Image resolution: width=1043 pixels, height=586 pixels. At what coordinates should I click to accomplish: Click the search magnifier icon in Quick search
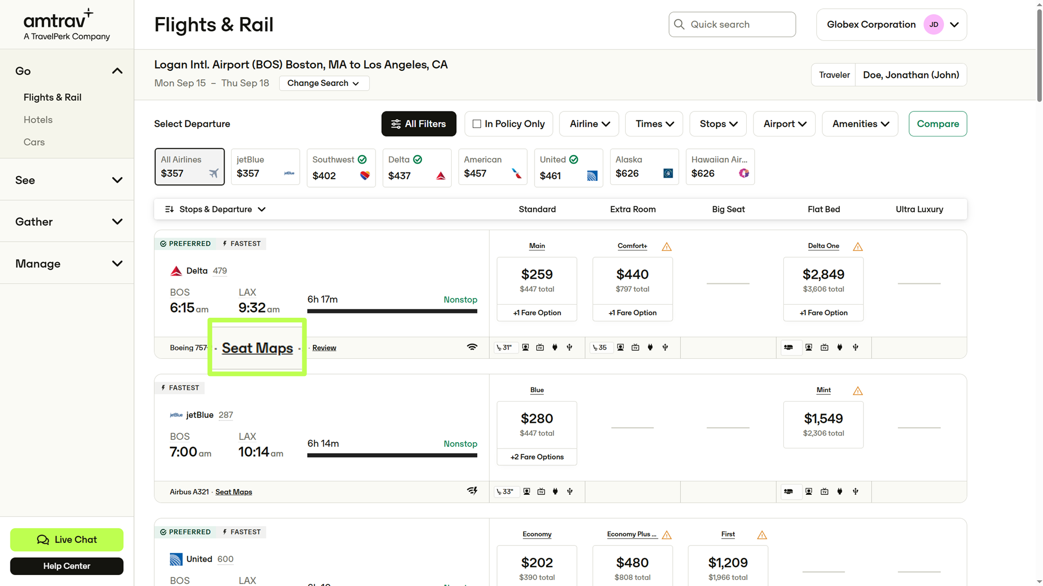coord(679,24)
